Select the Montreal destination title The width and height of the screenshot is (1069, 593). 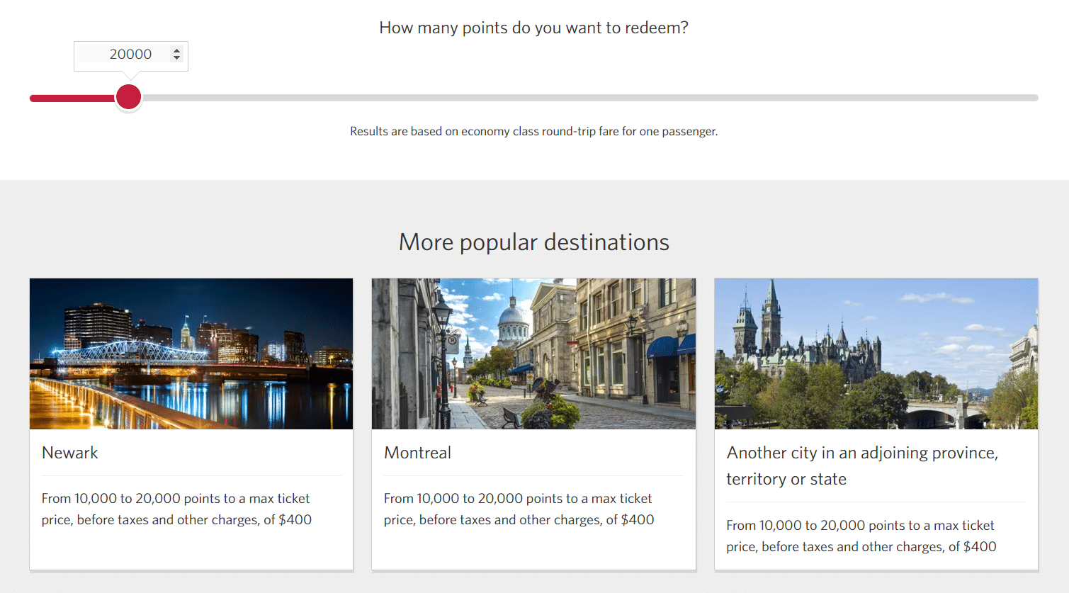(x=417, y=453)
